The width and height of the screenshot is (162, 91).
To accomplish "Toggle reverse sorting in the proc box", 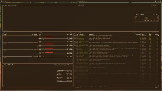I will [x=144, y=33].
